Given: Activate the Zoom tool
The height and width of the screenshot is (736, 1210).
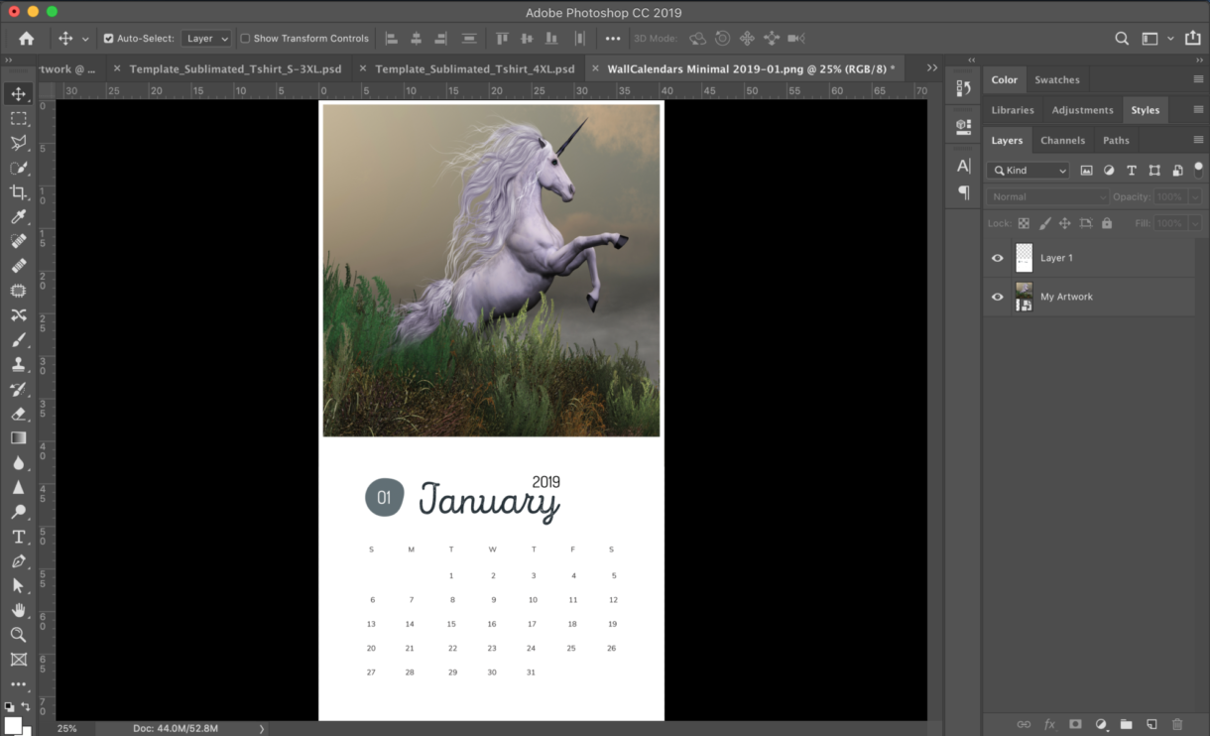Looking at the screenshot, I should pyautogui.click(x=19, y=634).
